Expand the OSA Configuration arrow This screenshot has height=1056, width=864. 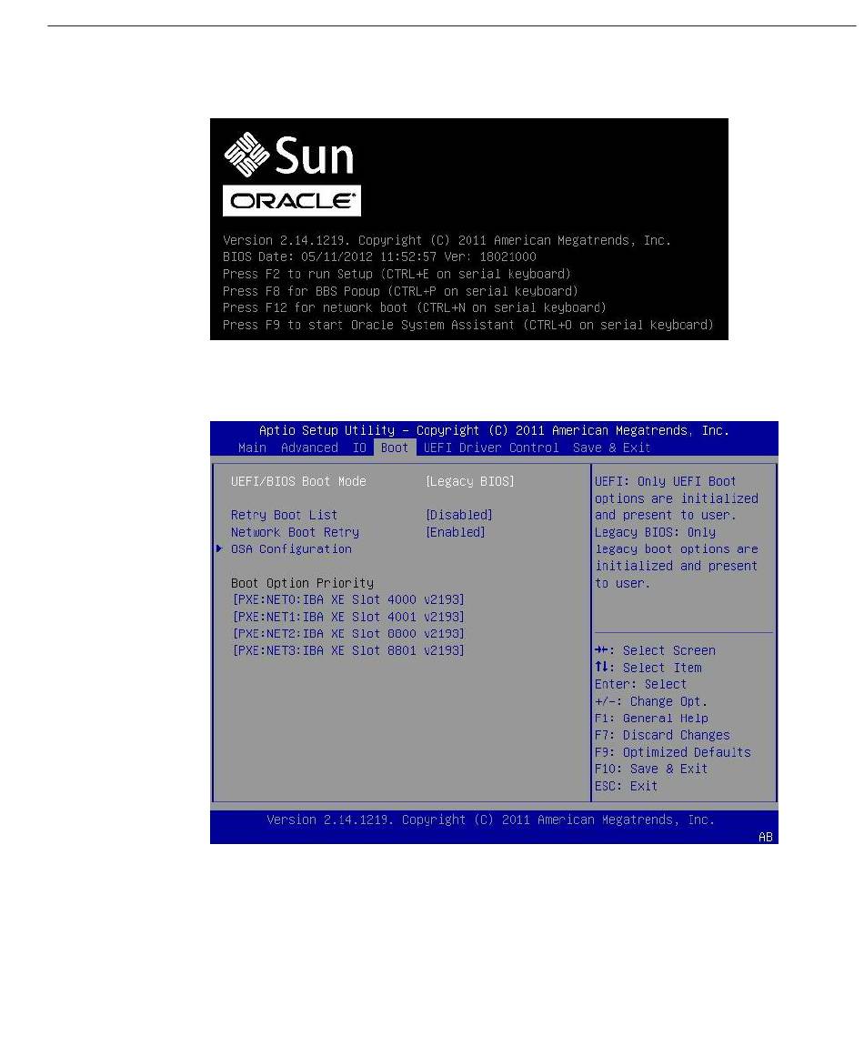coord(219,548)
